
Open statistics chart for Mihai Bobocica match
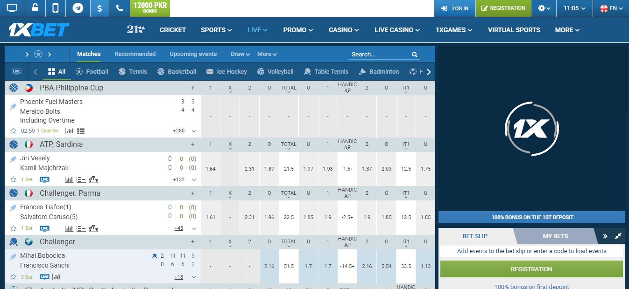point(57,277)
